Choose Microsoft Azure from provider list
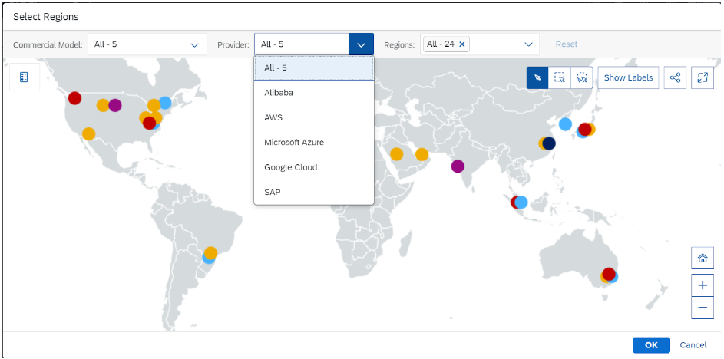The height and width of the screenshot is (359, 724). coord(294,142)
